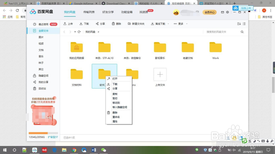Click the 下载 toolbar button
Viewport: 275px width, 154px height.
pos(84,24)
